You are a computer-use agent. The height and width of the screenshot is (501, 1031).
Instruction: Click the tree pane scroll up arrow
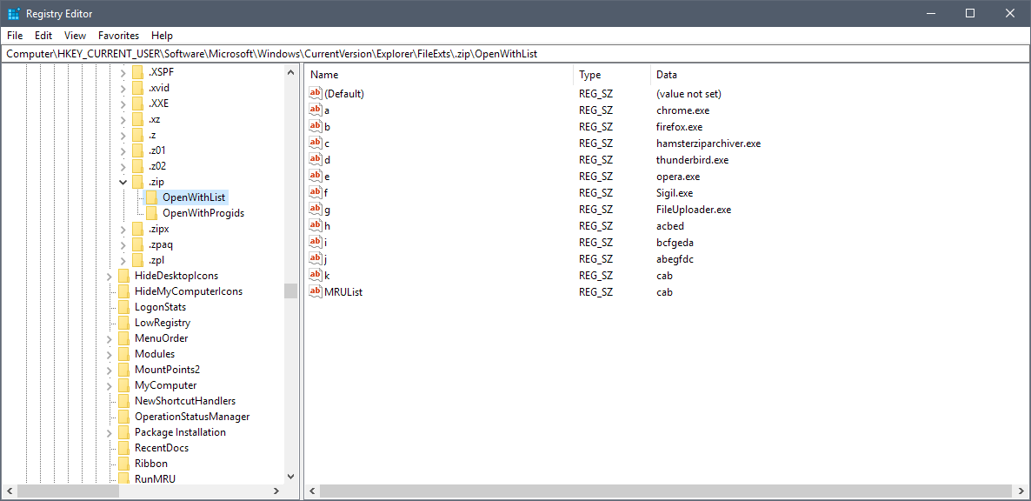click(290, 71)
